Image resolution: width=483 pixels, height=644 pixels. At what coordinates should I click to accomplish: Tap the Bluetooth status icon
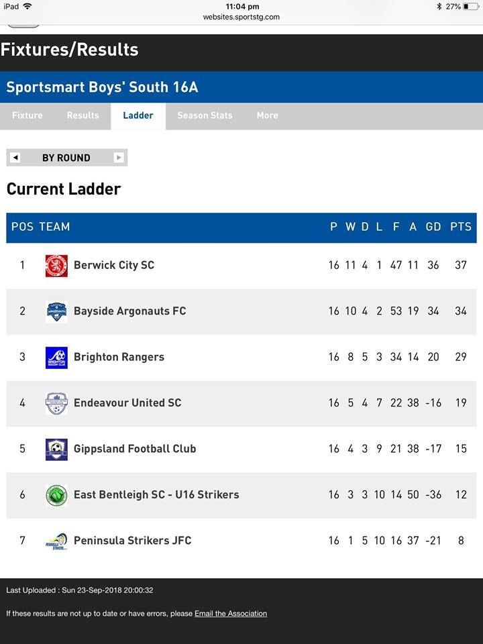point(439,7)
